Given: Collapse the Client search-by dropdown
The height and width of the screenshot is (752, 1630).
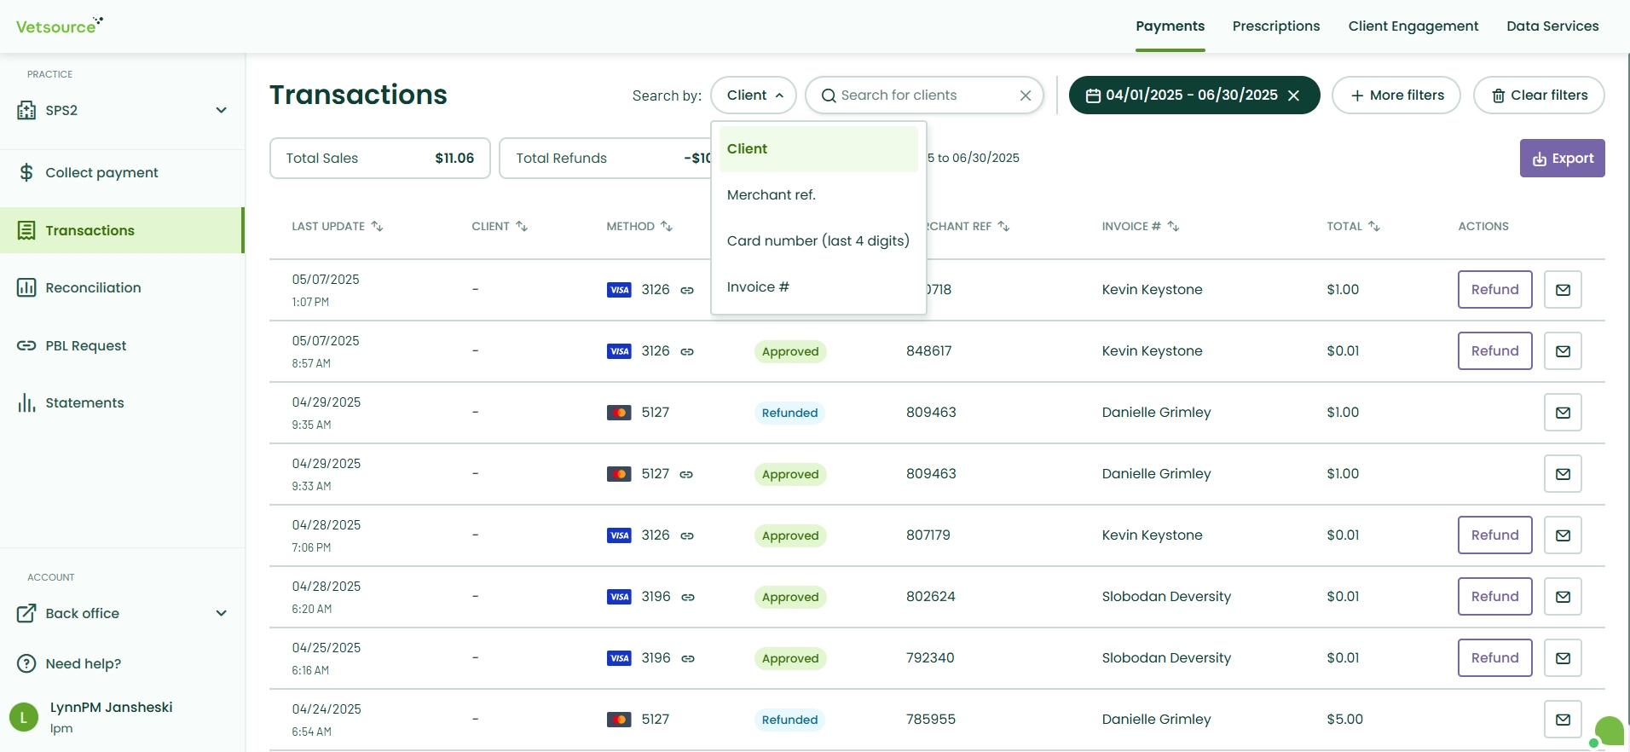Looking at the screenshot, I should [754, 95].
